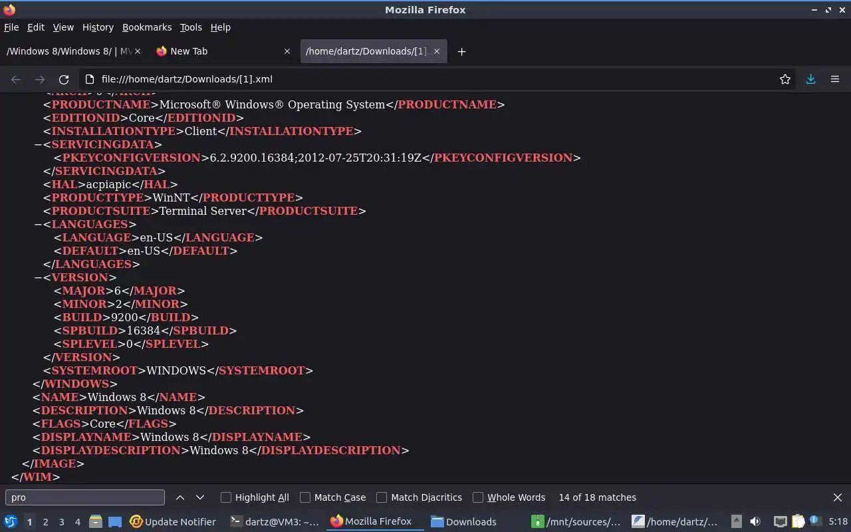
Task: Open the History menu
Action: coord(98,27)
